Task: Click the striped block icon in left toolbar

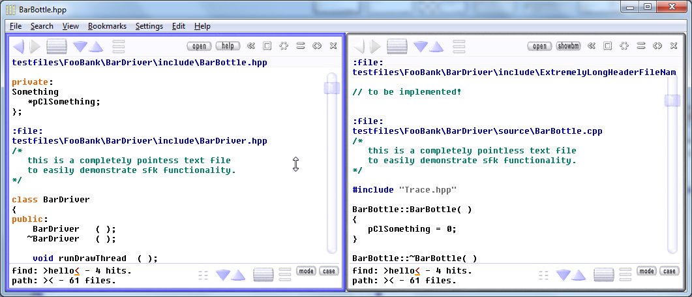Action: 57,46
